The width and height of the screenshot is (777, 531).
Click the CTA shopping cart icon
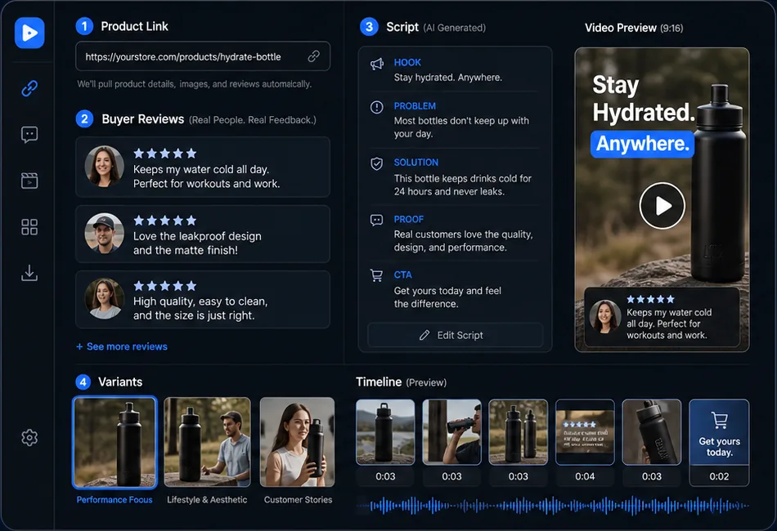coord(376,275)
